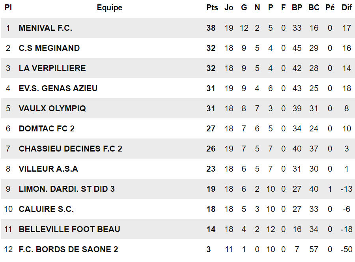Click the MENIVAL F.C. team name

click(x=45, y=28)
